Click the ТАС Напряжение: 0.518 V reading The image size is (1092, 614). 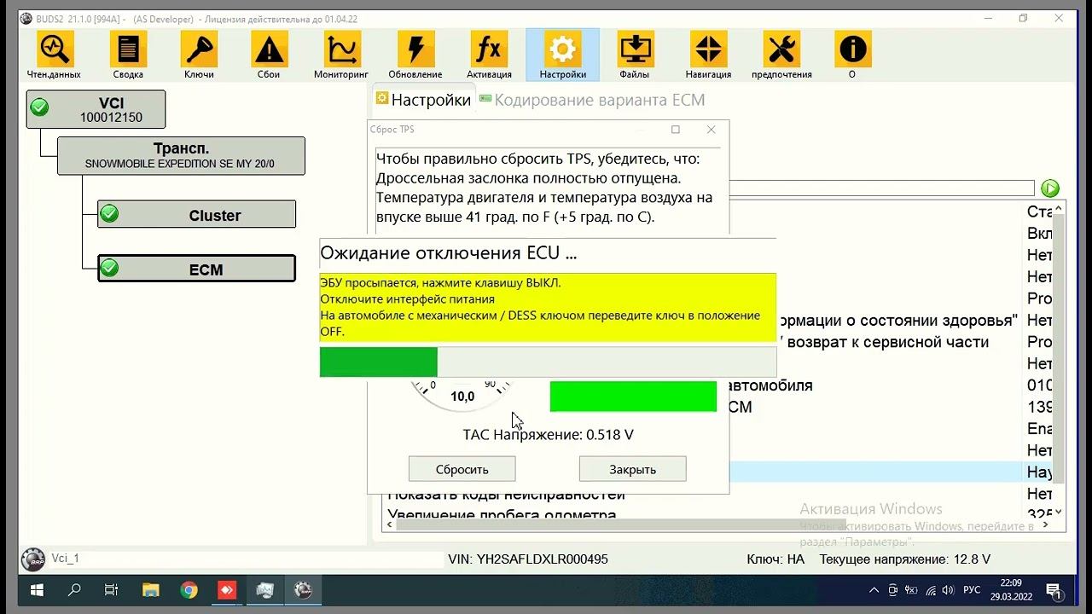[x=549, y=435]
